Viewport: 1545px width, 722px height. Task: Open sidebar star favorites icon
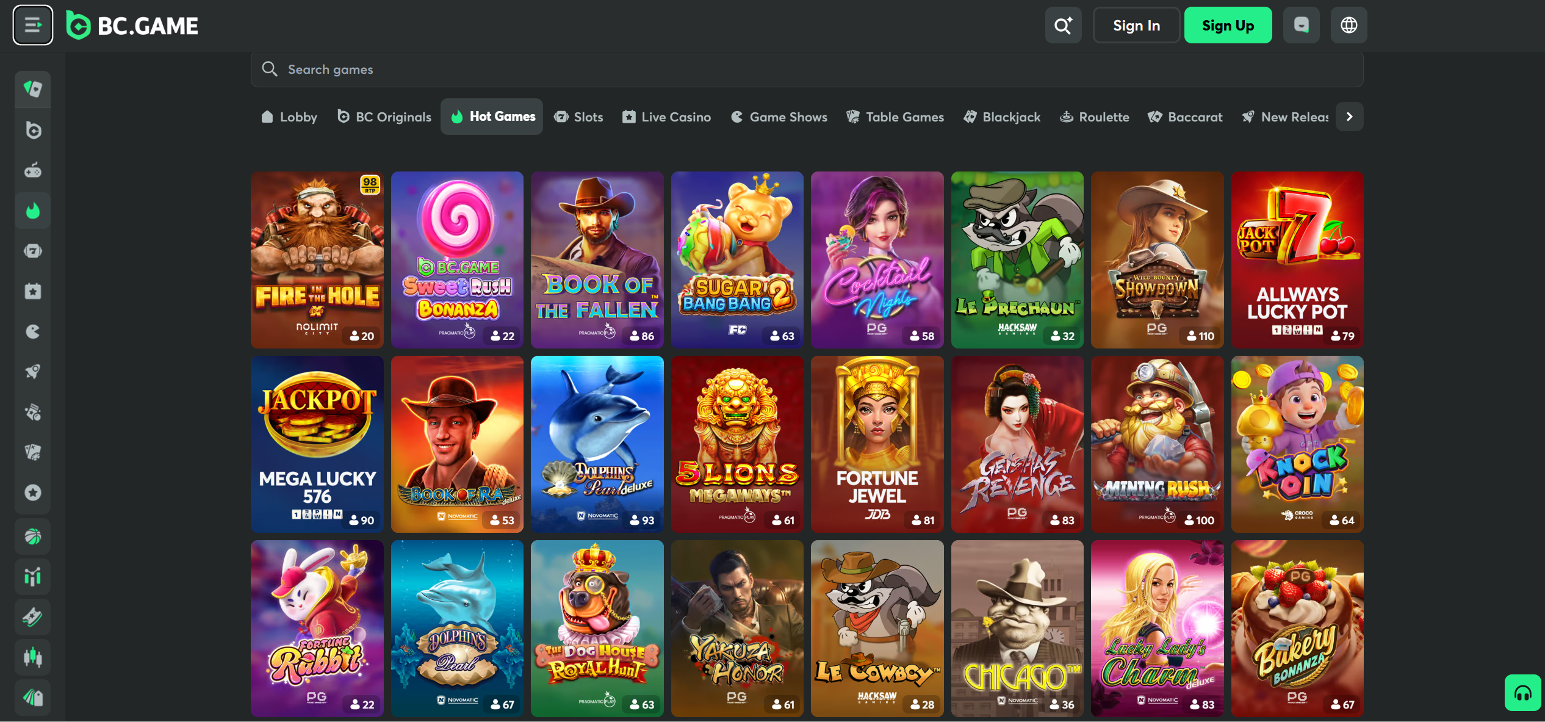point(33,493)
